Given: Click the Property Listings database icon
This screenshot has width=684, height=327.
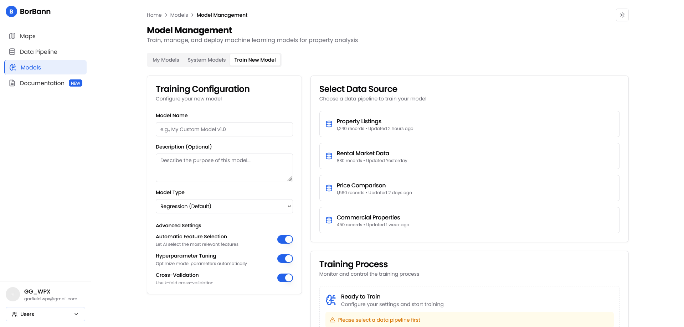Looking at the screenshot, I should click(x=329, y=124).
